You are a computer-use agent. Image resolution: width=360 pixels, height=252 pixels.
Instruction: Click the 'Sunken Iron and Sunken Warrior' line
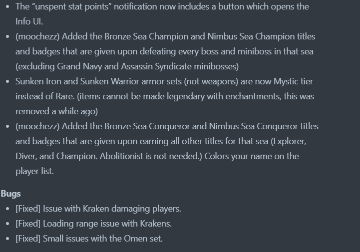[164, 81]
